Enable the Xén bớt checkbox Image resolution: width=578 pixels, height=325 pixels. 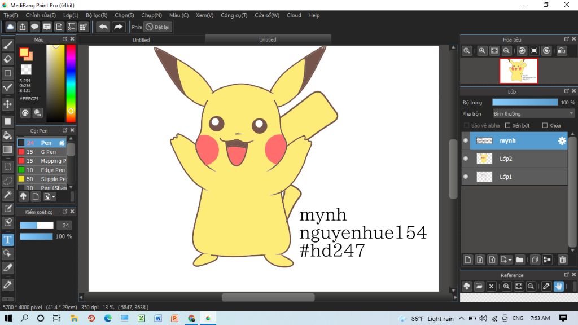pos(507,126)
